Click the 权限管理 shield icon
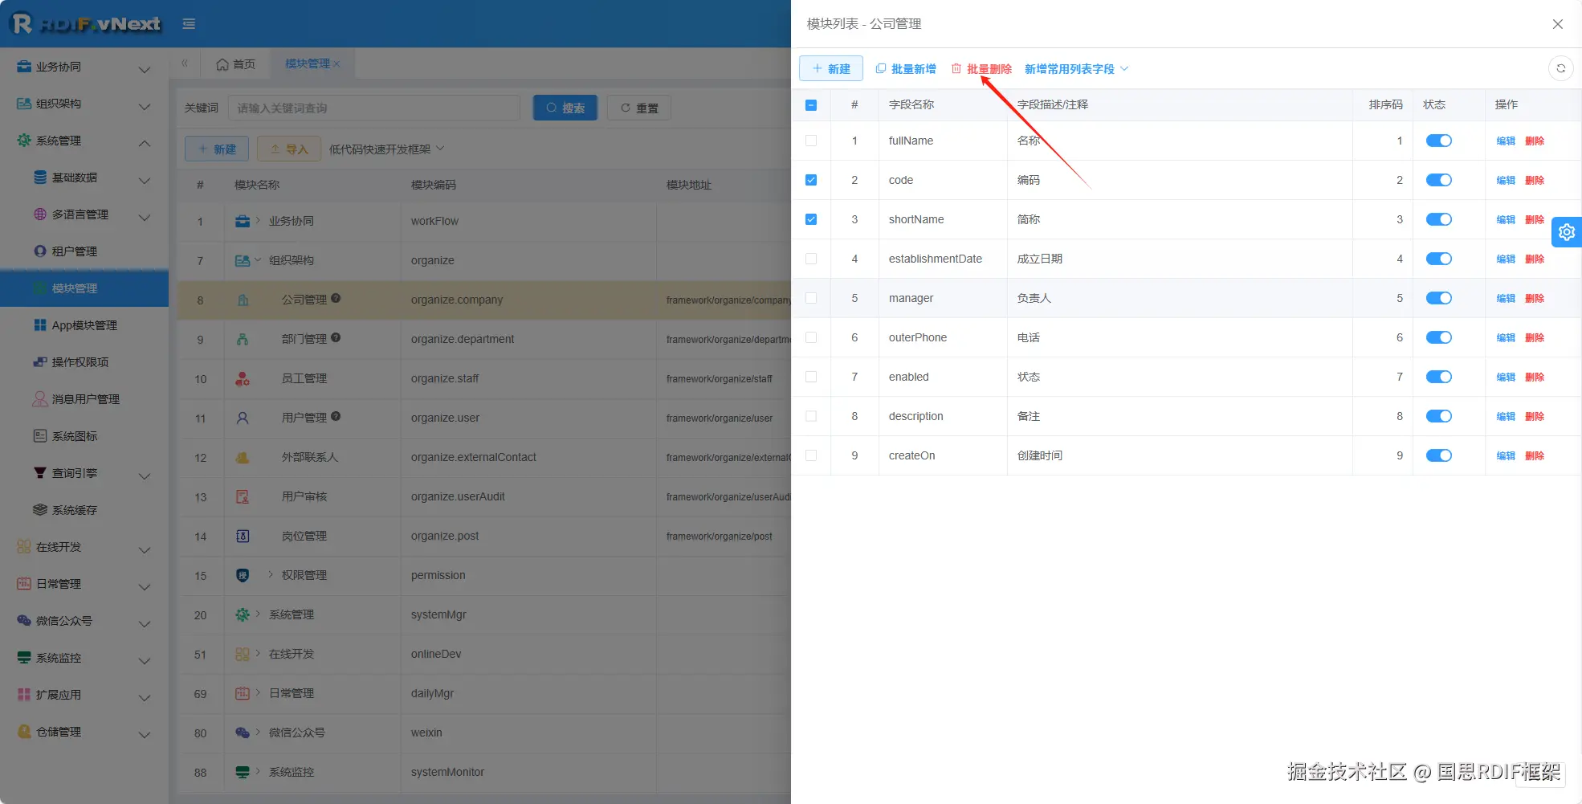This screenshot has width=1582, height=804. point(243,575)
